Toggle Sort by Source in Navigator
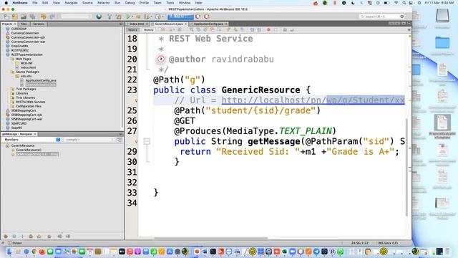 point(68,236)
